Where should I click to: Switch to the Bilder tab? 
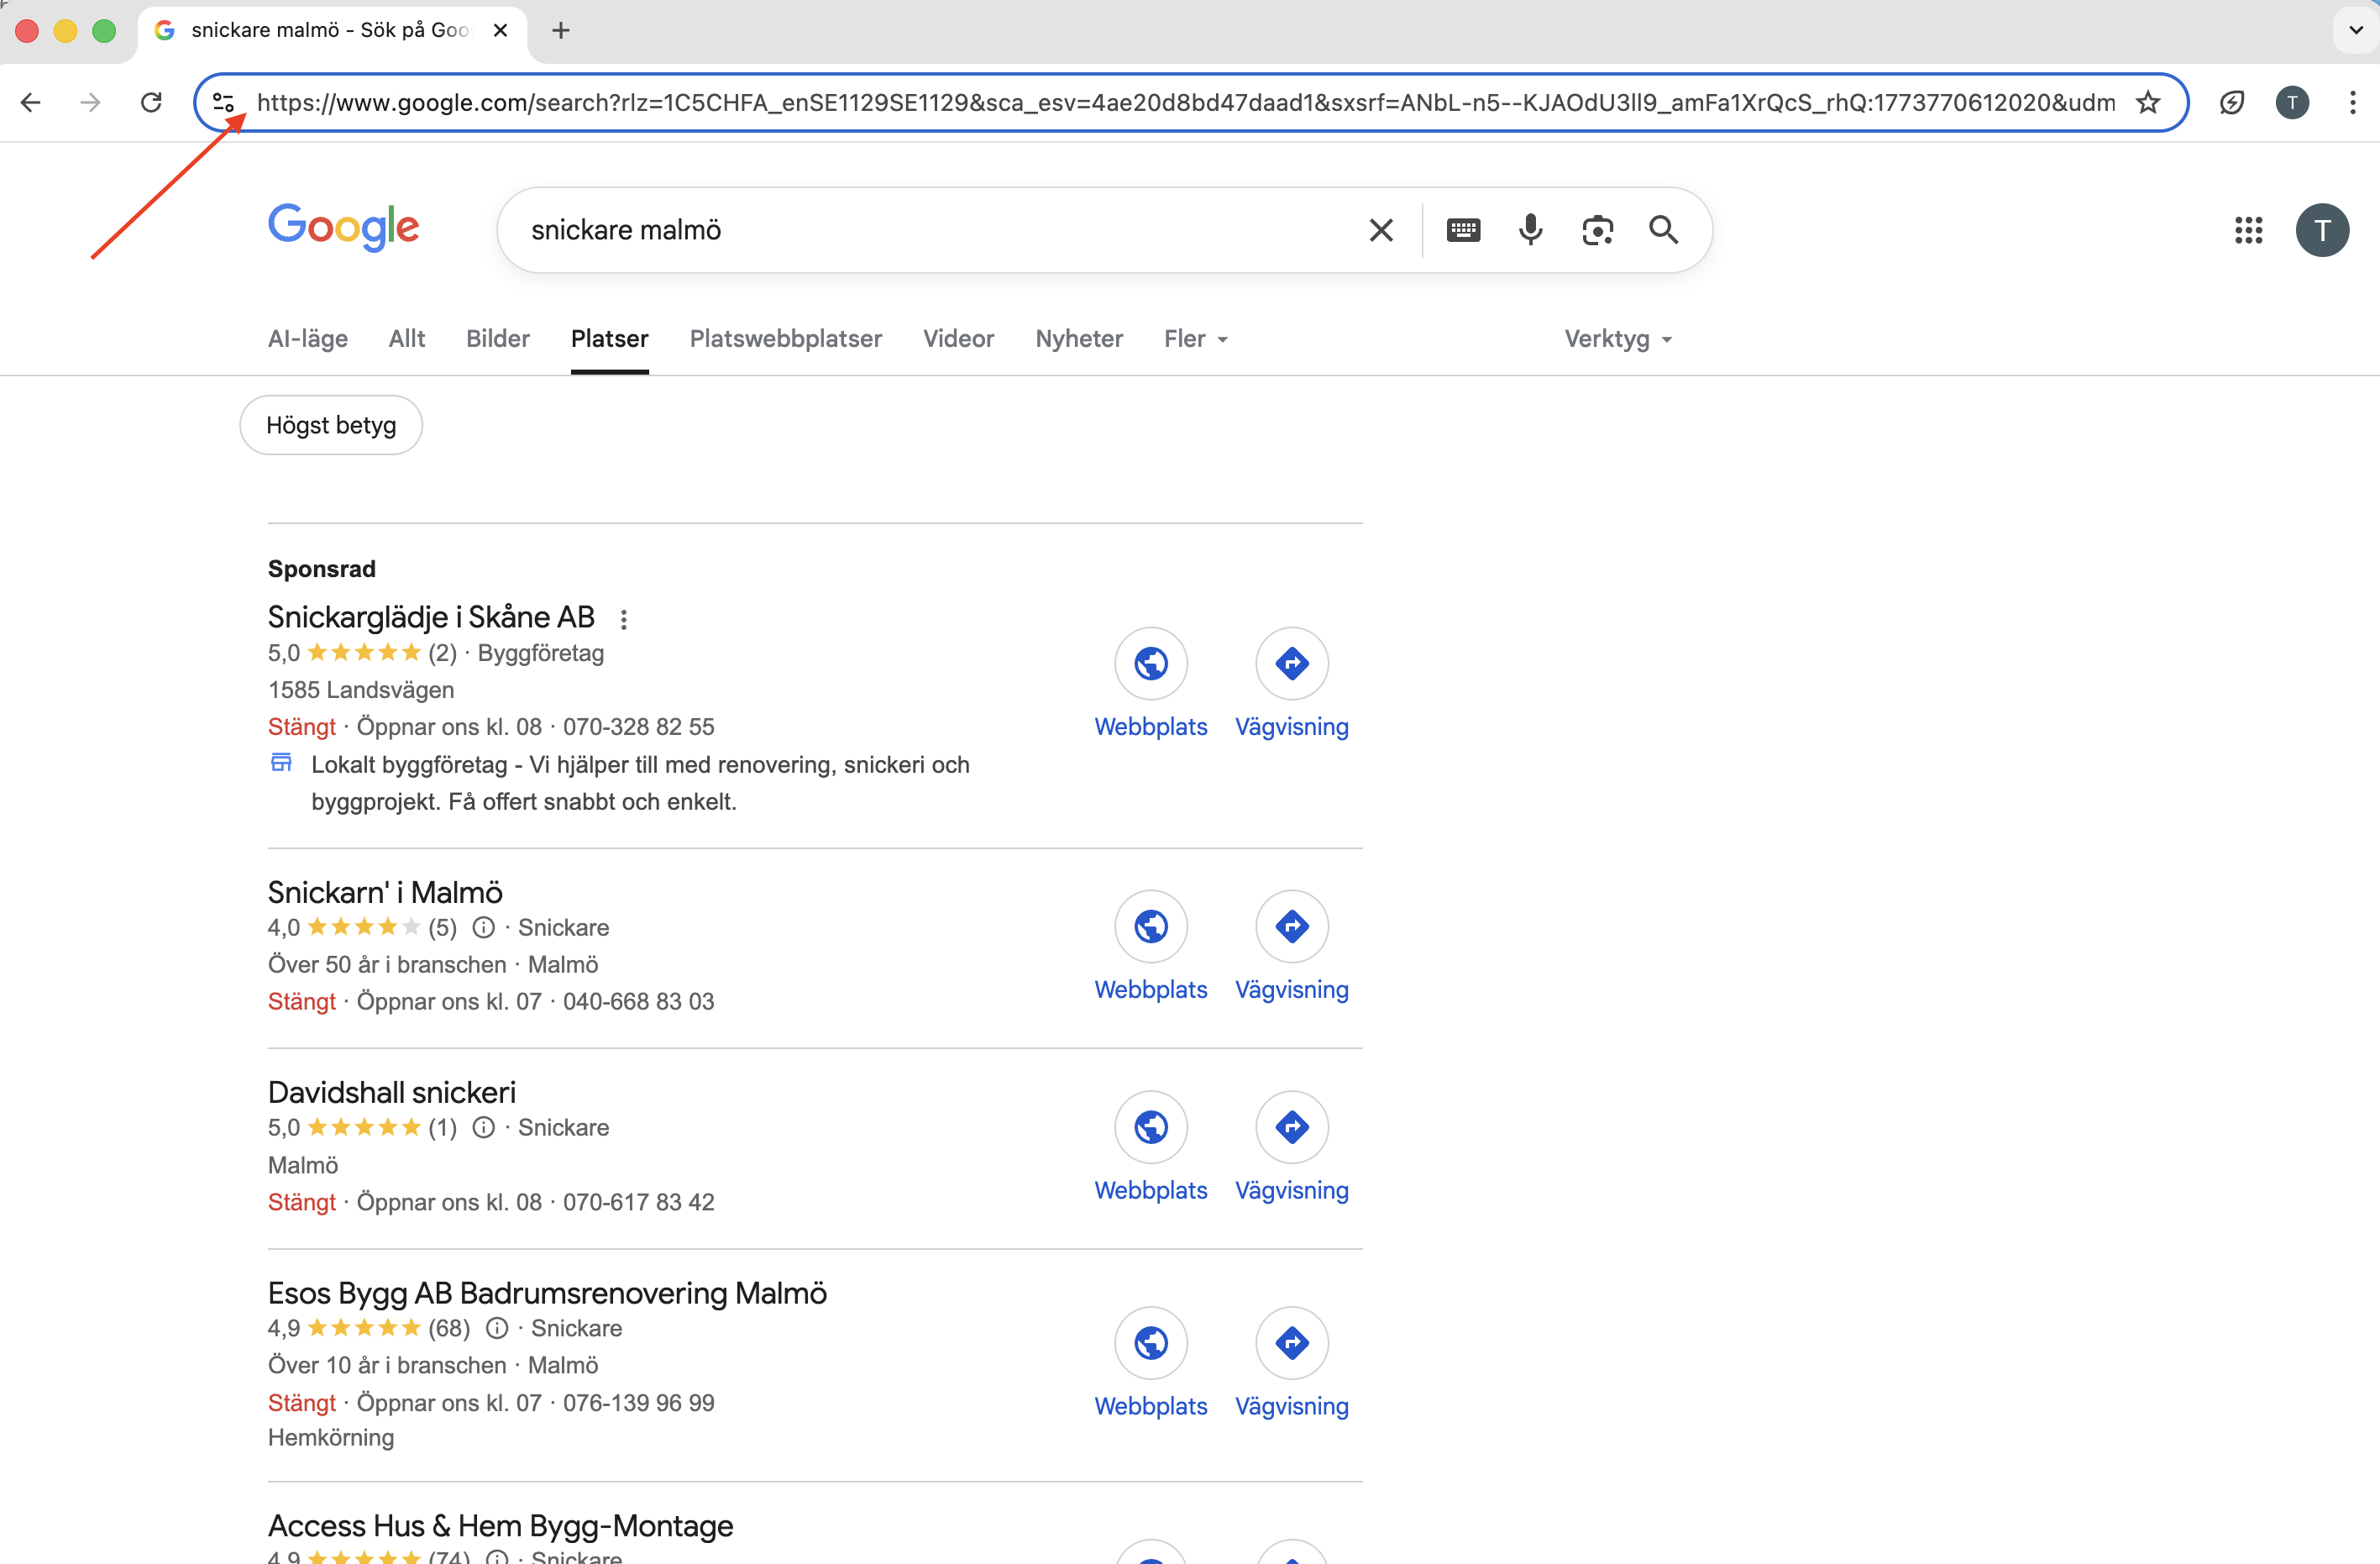click(x=497, y=339)
